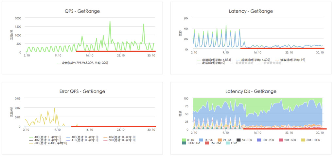The height and width of the screenshot is (158, 335).
Task: Enable the greyed-out 后端最大延时 series
Action: click(270, 63)
